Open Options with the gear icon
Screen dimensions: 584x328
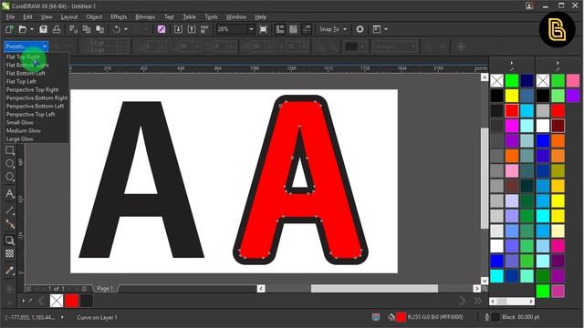click(360, 29)
